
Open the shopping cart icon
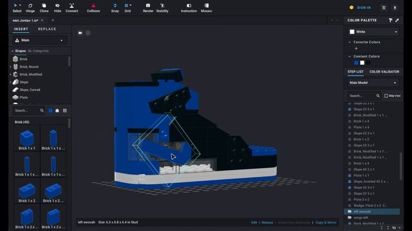click(x=384, y=8)
